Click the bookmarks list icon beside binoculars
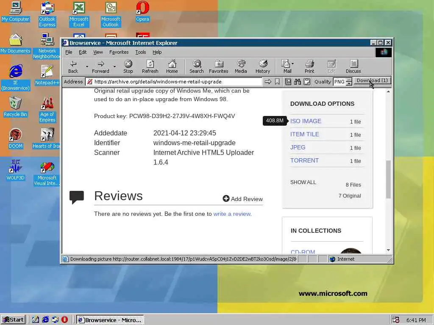Viewport: 434px width, 325px height. [288, 82]
